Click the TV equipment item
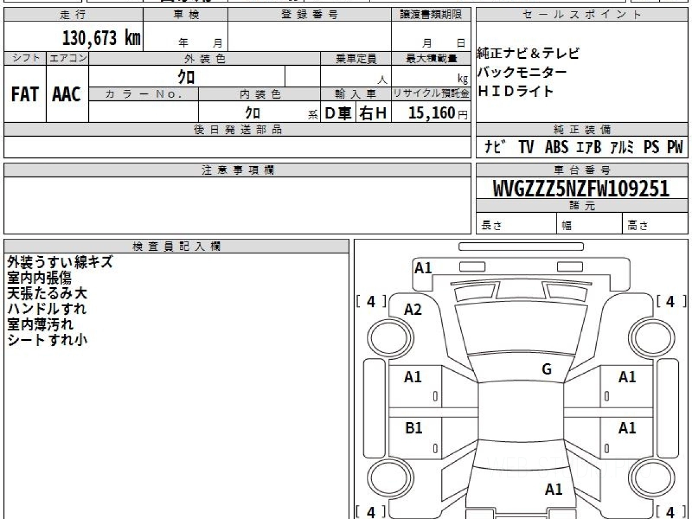 525,147
